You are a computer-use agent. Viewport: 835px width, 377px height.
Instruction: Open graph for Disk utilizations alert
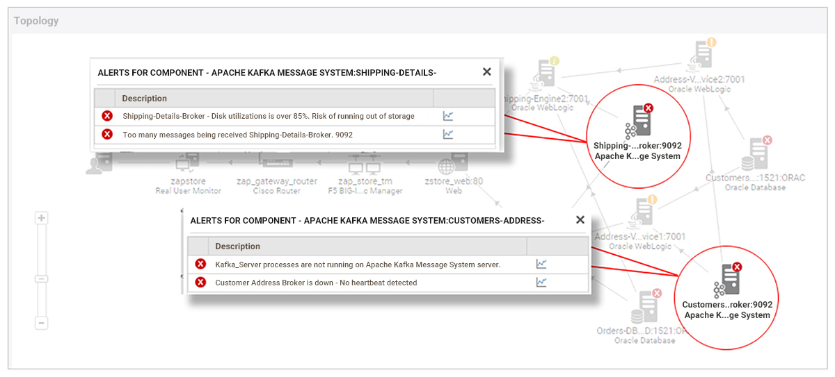click(x=448, y=116)
